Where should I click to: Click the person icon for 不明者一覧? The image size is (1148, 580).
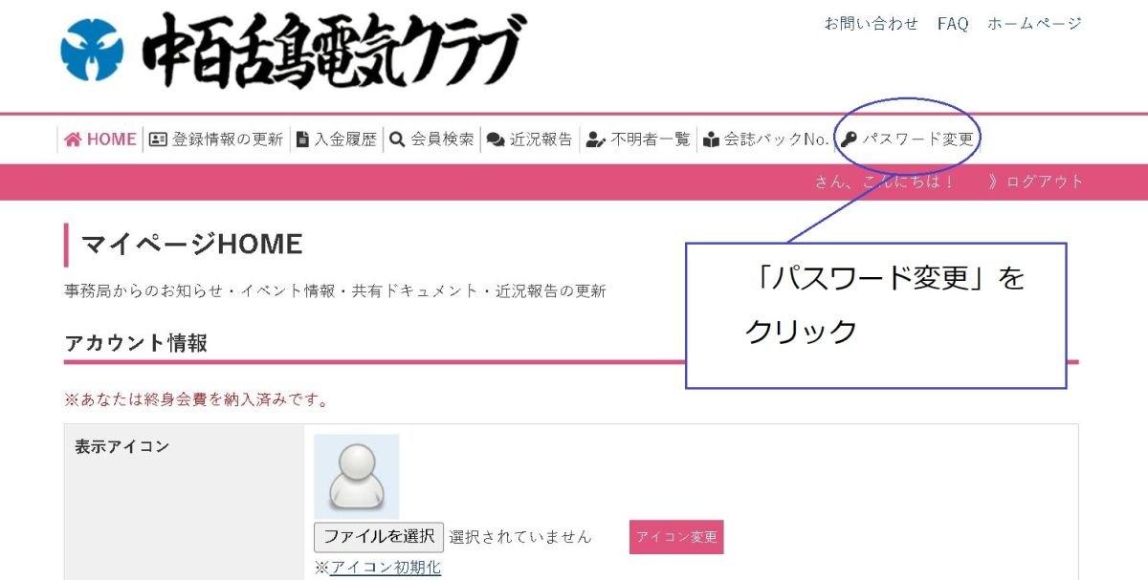[595, 140]
